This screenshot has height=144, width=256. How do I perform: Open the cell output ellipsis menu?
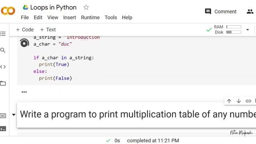(24, 92)
